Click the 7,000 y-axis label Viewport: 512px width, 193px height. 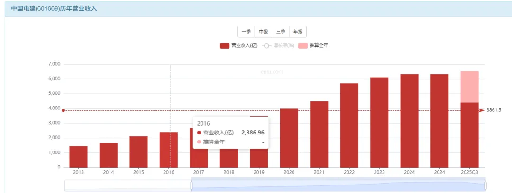pos(54,64)
